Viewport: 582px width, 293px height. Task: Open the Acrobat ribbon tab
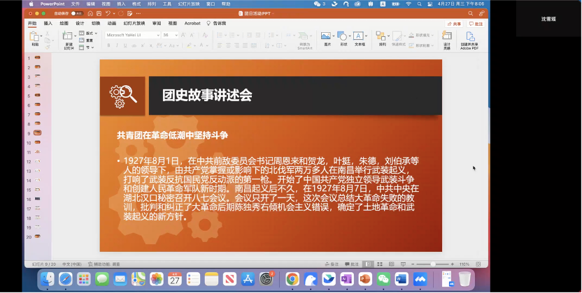192,23
